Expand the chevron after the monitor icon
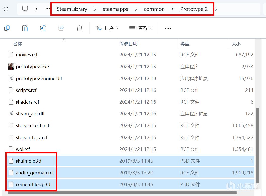Image resolution: width=266 pixels, height=196 pixels. tap(36, 9)
